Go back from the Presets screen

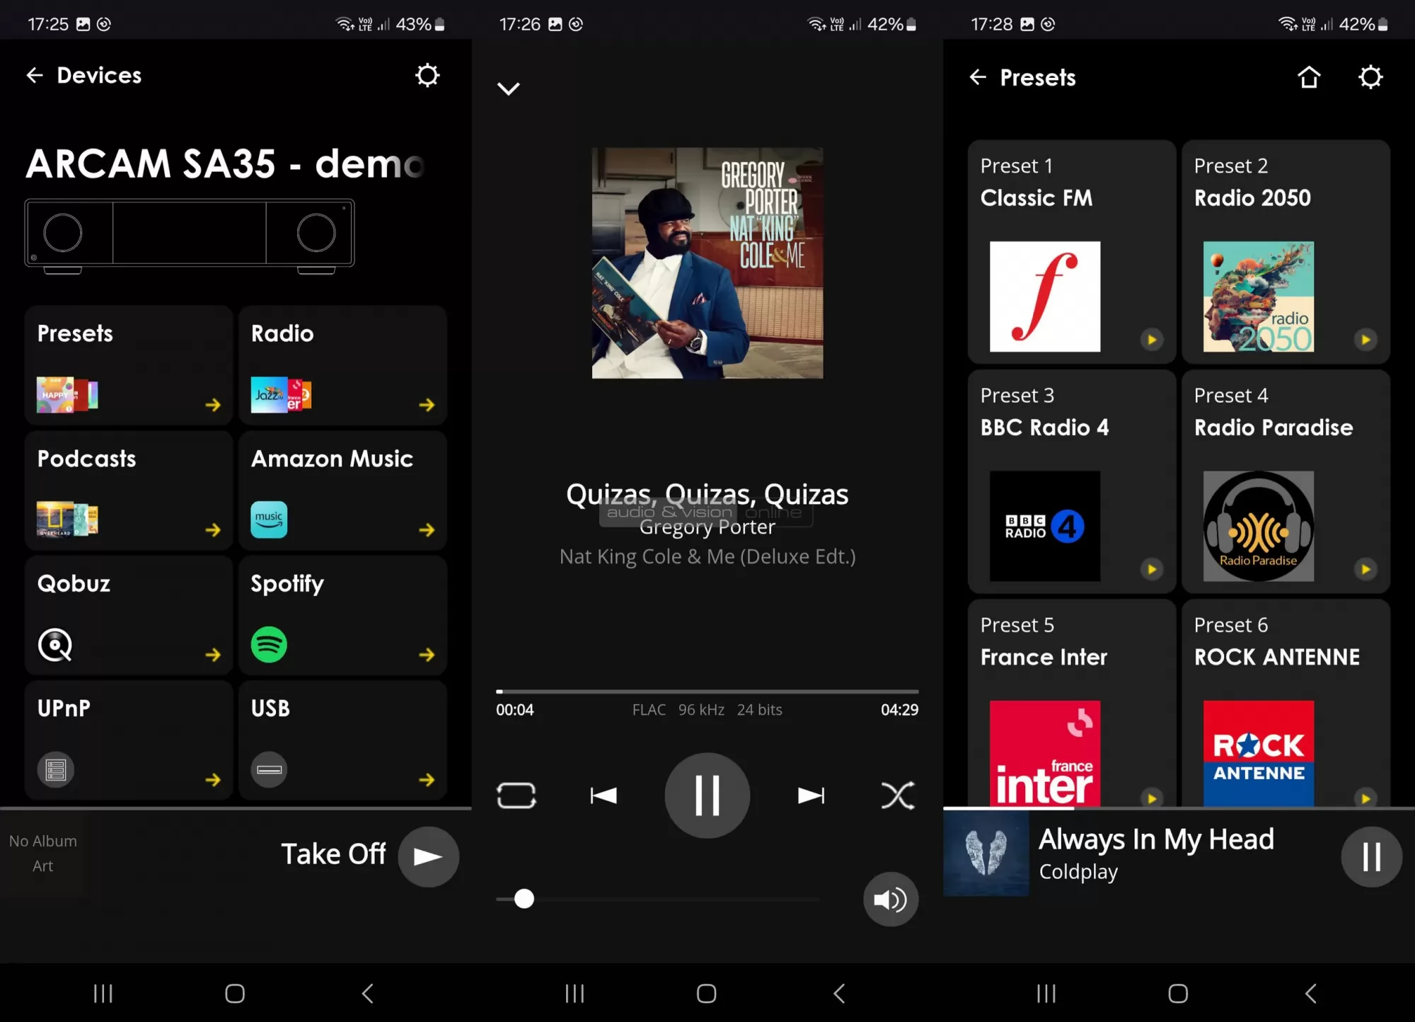click(x=978, y=76)
